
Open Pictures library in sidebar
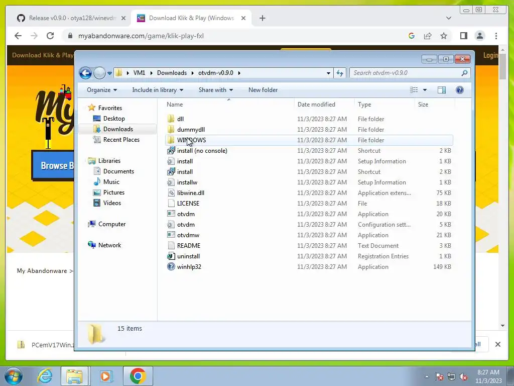[x=114, y=192]
